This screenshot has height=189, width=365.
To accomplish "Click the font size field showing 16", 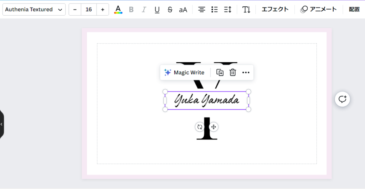I will pos(89,10).
